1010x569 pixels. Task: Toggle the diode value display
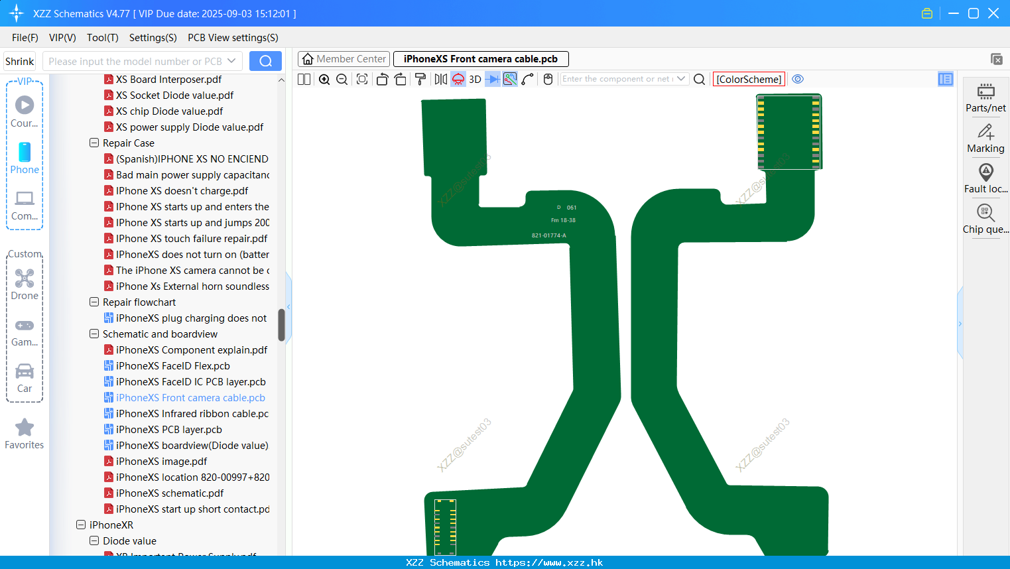[493, 79]
